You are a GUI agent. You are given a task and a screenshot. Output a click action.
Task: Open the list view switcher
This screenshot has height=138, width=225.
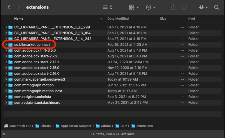108,7
